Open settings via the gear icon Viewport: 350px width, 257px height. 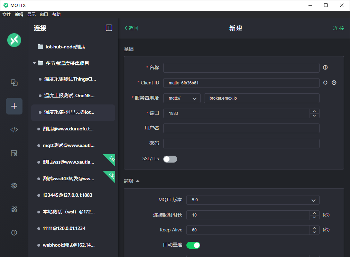14,186
